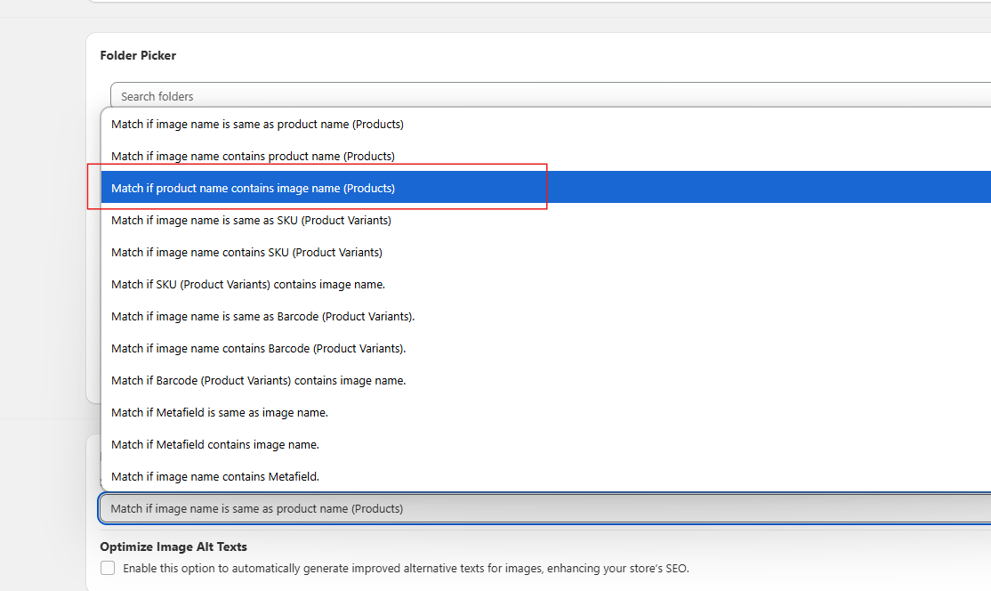991x591 pixels.
Task: Pick highlighted 'product name contains image name' option
Action: [253, 189]
